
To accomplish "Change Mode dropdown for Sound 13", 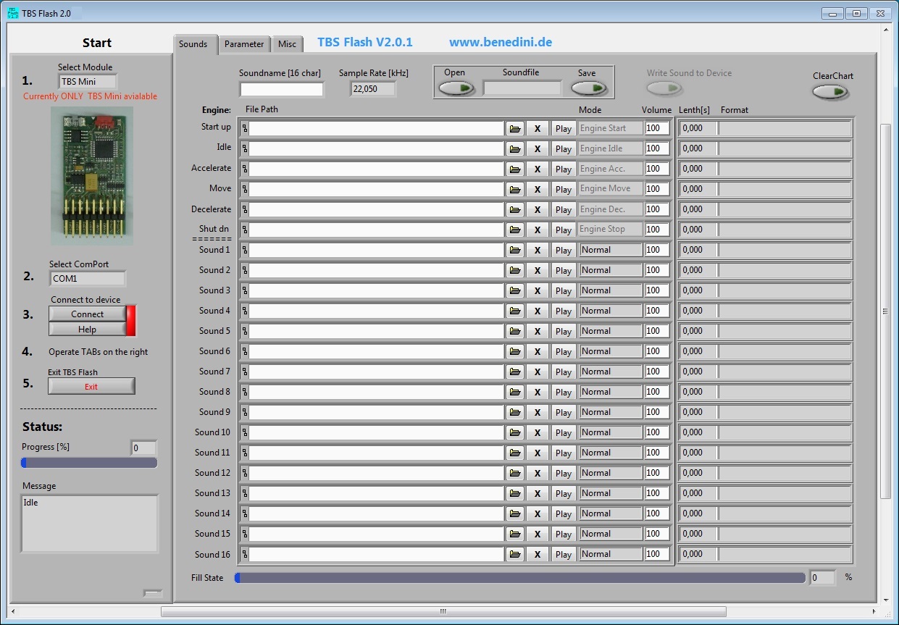I will [x=611, y=493].
